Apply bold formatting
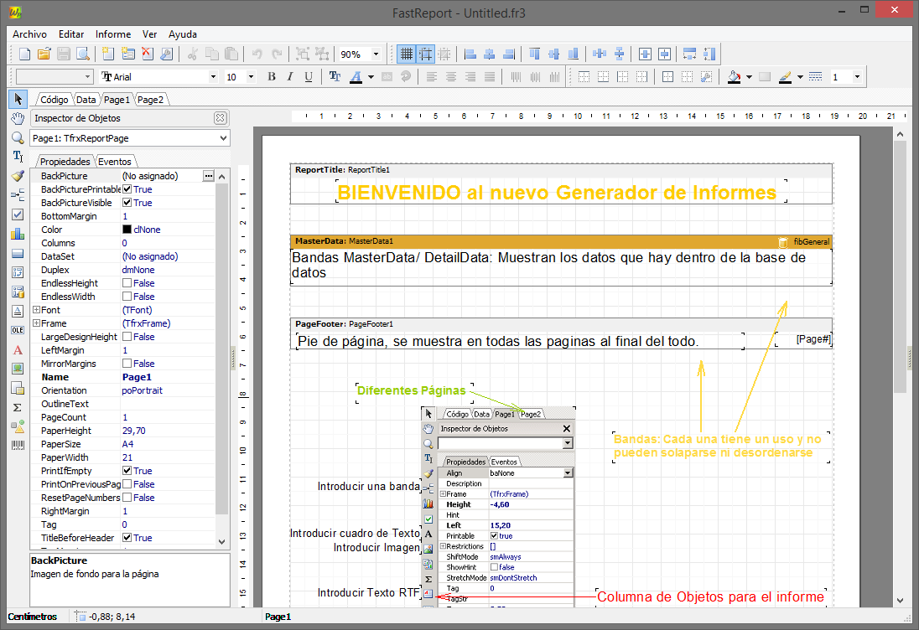919x630 pixels. click(x=272, y=77)
